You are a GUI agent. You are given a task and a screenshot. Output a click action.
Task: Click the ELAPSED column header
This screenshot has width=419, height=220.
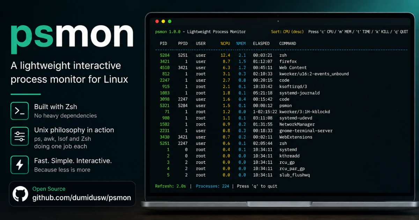coord(261,44)
